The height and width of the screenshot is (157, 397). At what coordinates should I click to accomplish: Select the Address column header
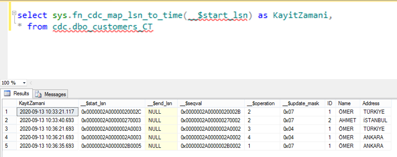[x=376, y=103]
